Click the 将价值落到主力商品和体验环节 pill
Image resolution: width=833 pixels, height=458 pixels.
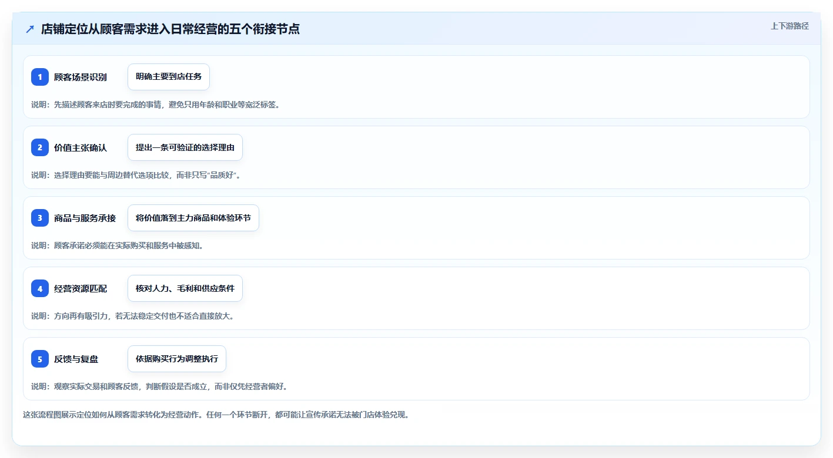pos(193,218)
